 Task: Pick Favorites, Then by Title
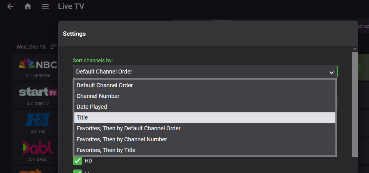(205, 150)
